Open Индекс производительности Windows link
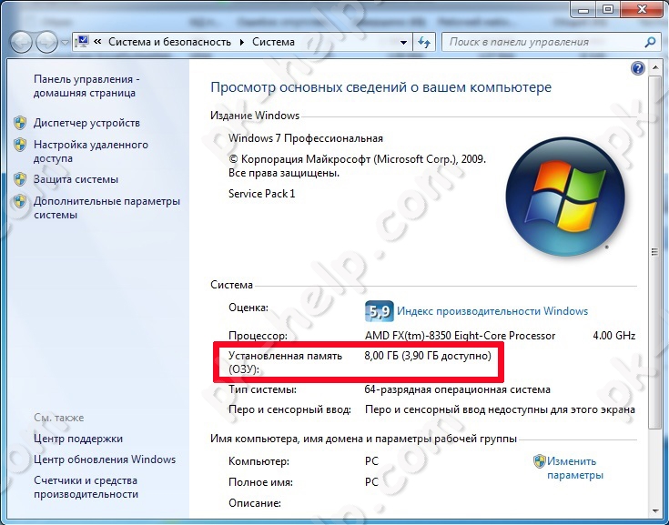Image resolution: width=669 pixels, height=525 pixels. point(492,311)
